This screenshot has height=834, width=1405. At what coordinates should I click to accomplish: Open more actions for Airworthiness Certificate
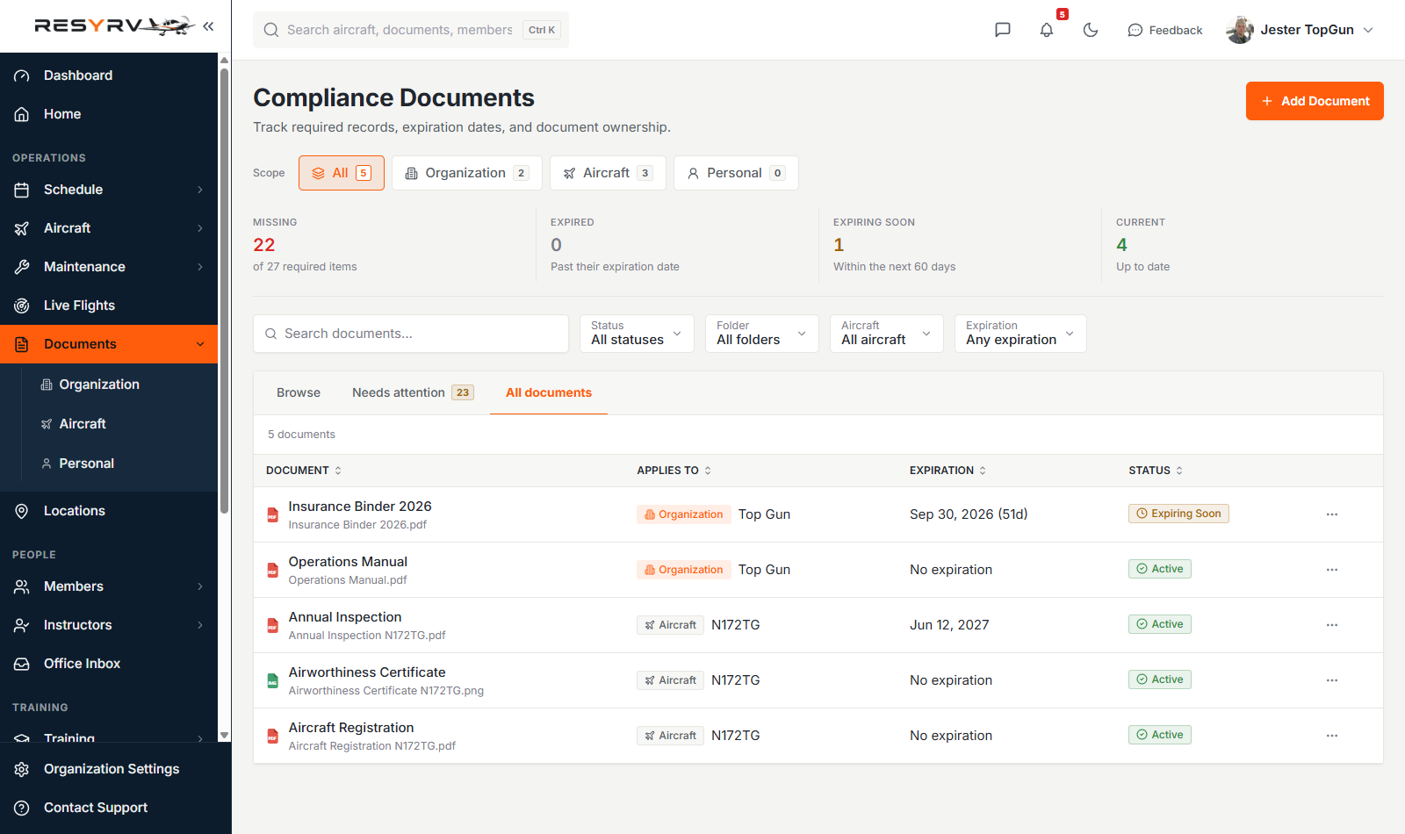[1332, 680]
